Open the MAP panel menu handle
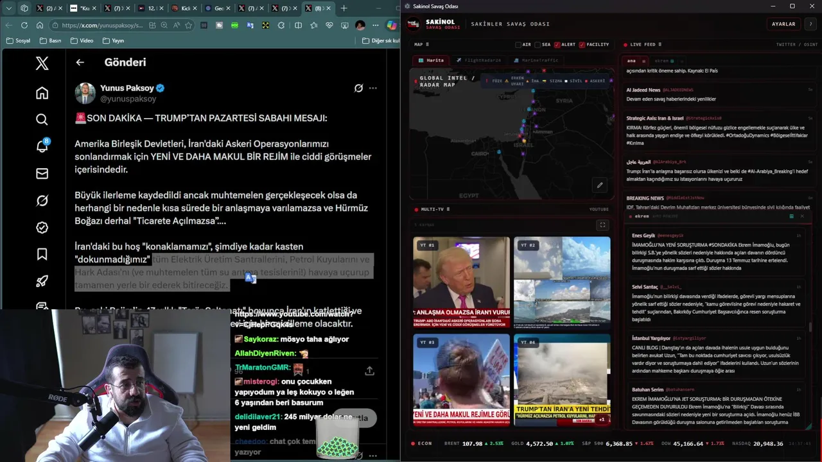The width and height of the screenshot is (822, 462). pos(427,45)
